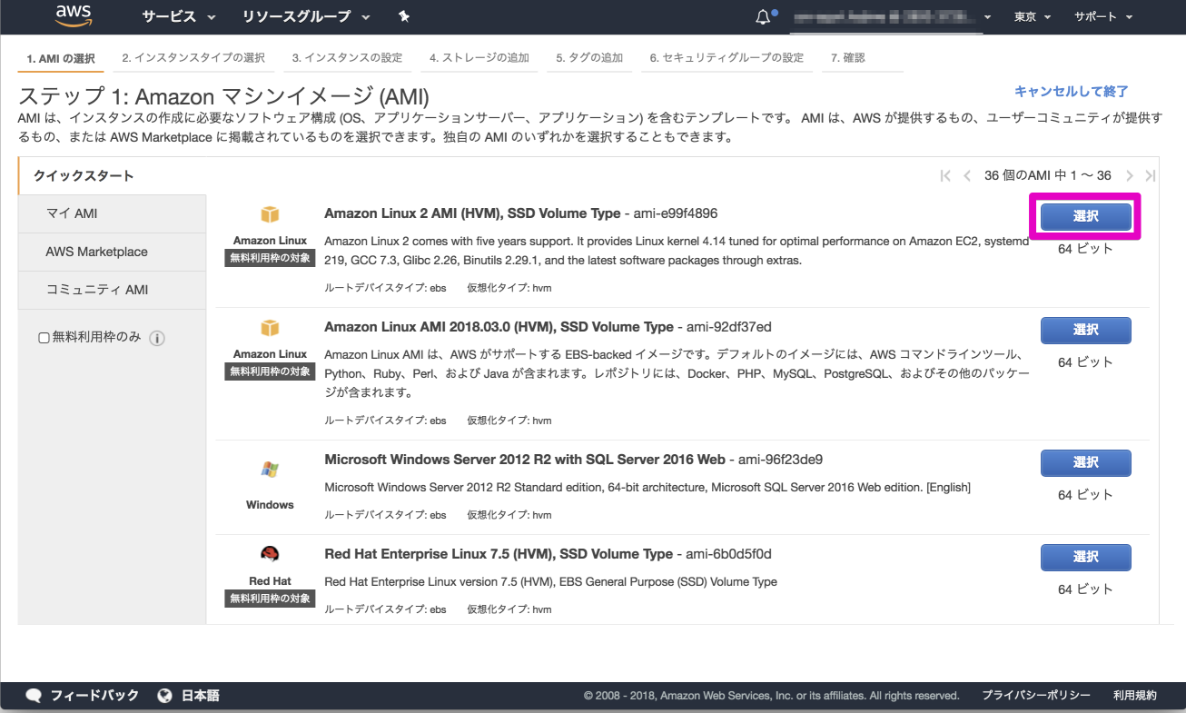Image resolution: width=1186 pixels, height=713 pixels.
Task: Switch to 3. インスタンスの設定 tab
Action: pyautogui.click(x=347, y=58)
